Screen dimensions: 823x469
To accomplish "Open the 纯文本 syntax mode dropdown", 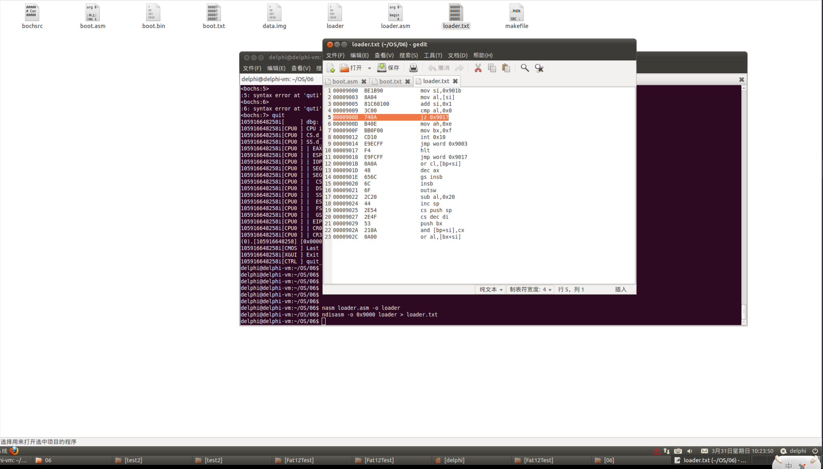I will [491, 289].
